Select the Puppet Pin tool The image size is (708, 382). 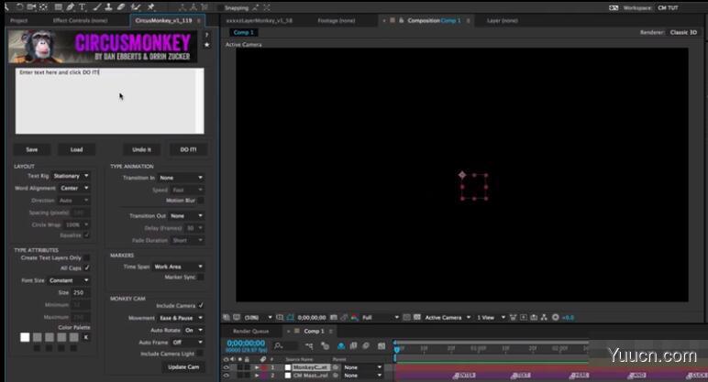click(x=150, y=6)
